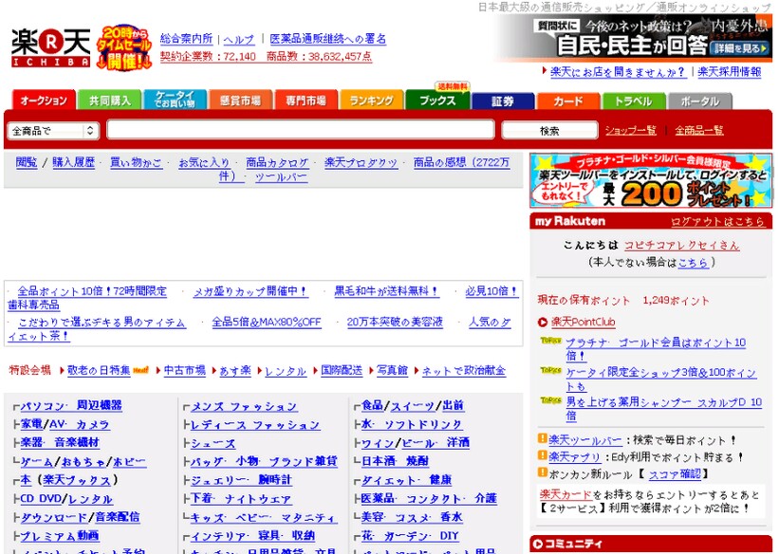Open the ダウンロード category link
The width and height of the screenshot is (778, 554).
click(x=53, y=517)
